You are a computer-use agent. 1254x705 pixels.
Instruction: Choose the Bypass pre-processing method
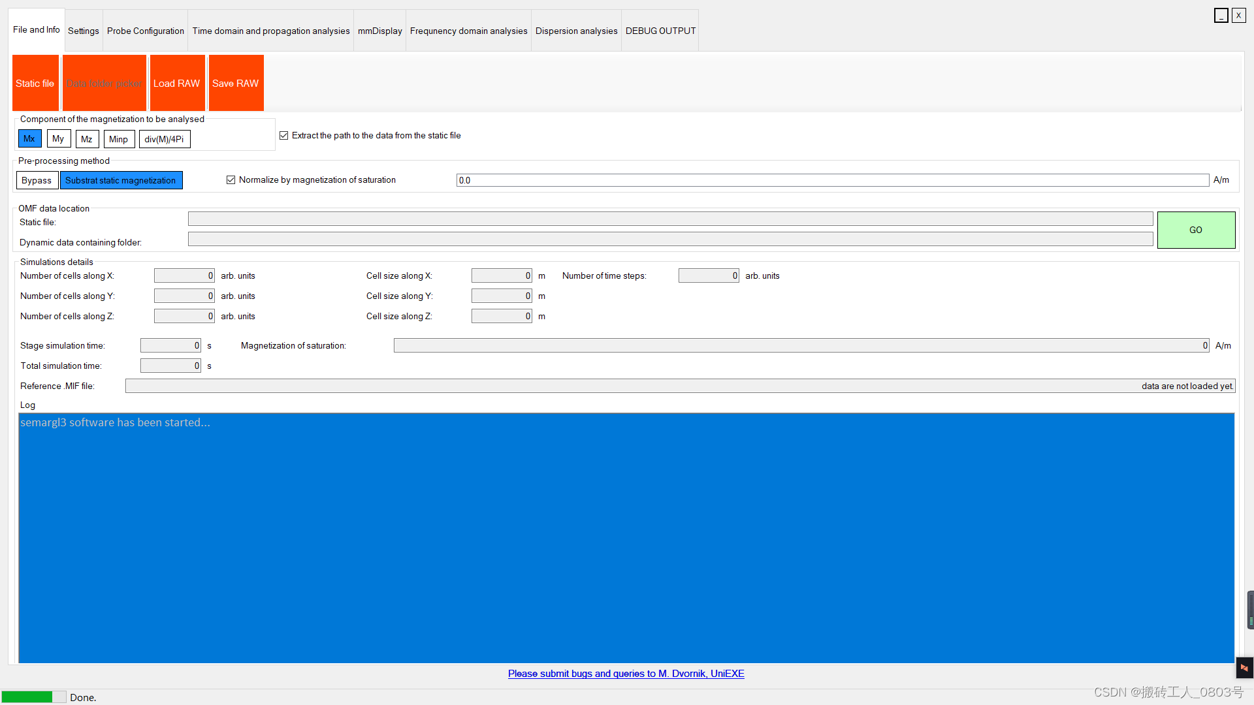point(37,180)
